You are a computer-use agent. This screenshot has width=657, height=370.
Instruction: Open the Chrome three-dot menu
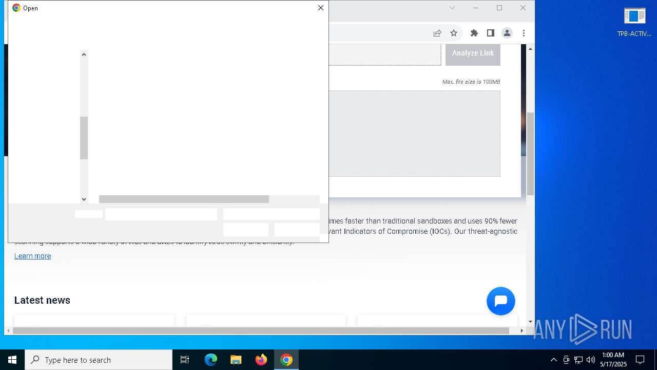(524, 33)
